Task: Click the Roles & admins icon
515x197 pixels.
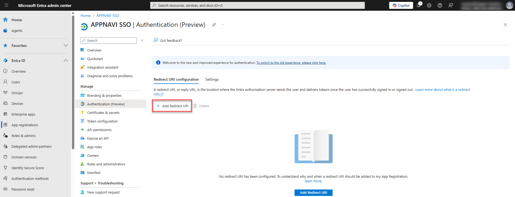Action: pos(5,136)
